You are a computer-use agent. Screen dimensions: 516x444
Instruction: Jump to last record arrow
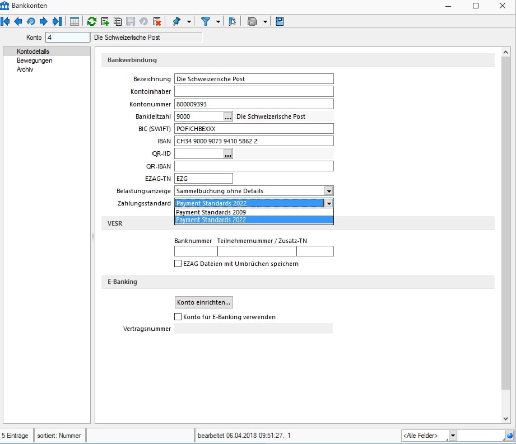coord(57,21)
